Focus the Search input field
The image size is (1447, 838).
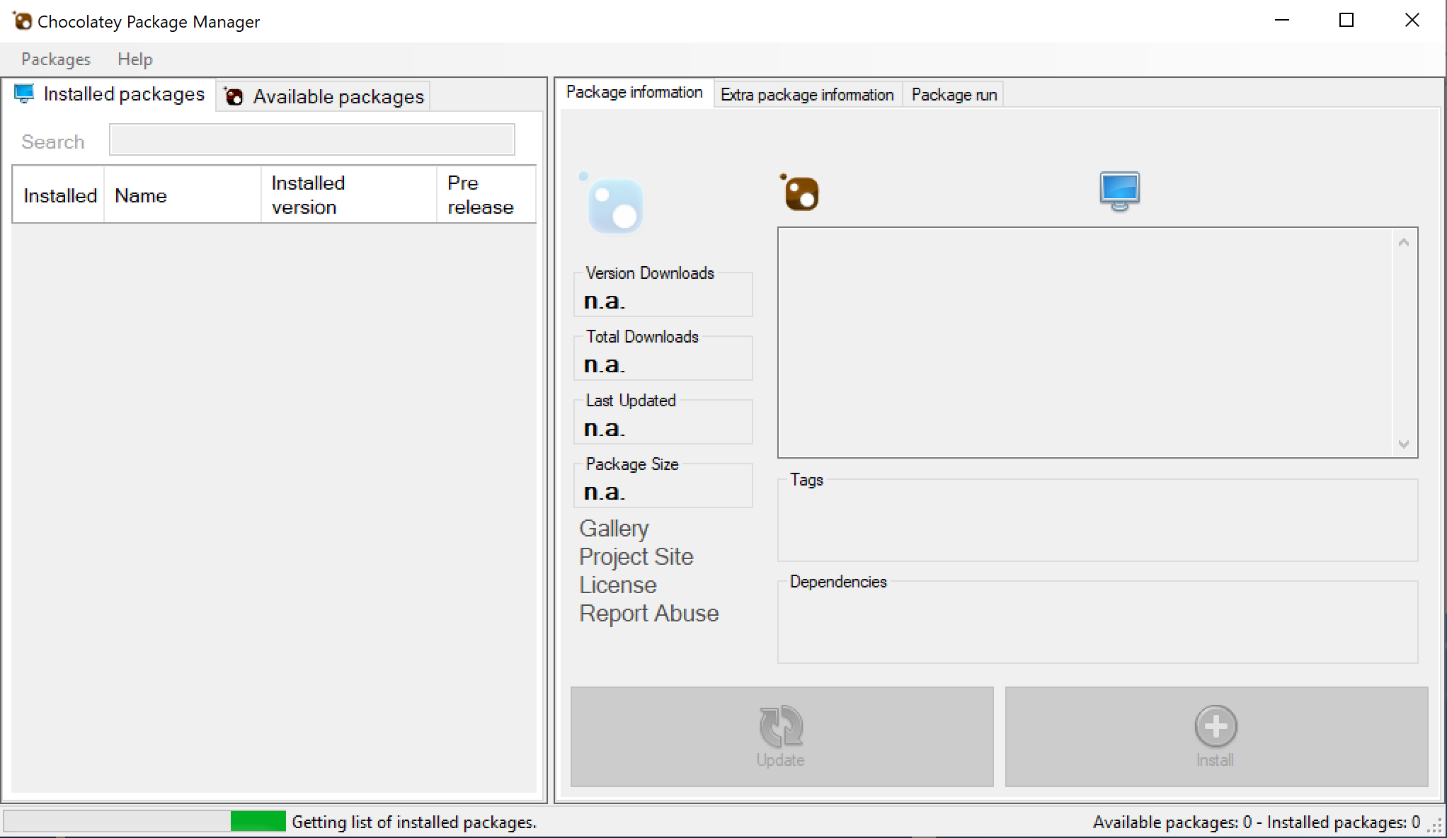tap(312, 139)
